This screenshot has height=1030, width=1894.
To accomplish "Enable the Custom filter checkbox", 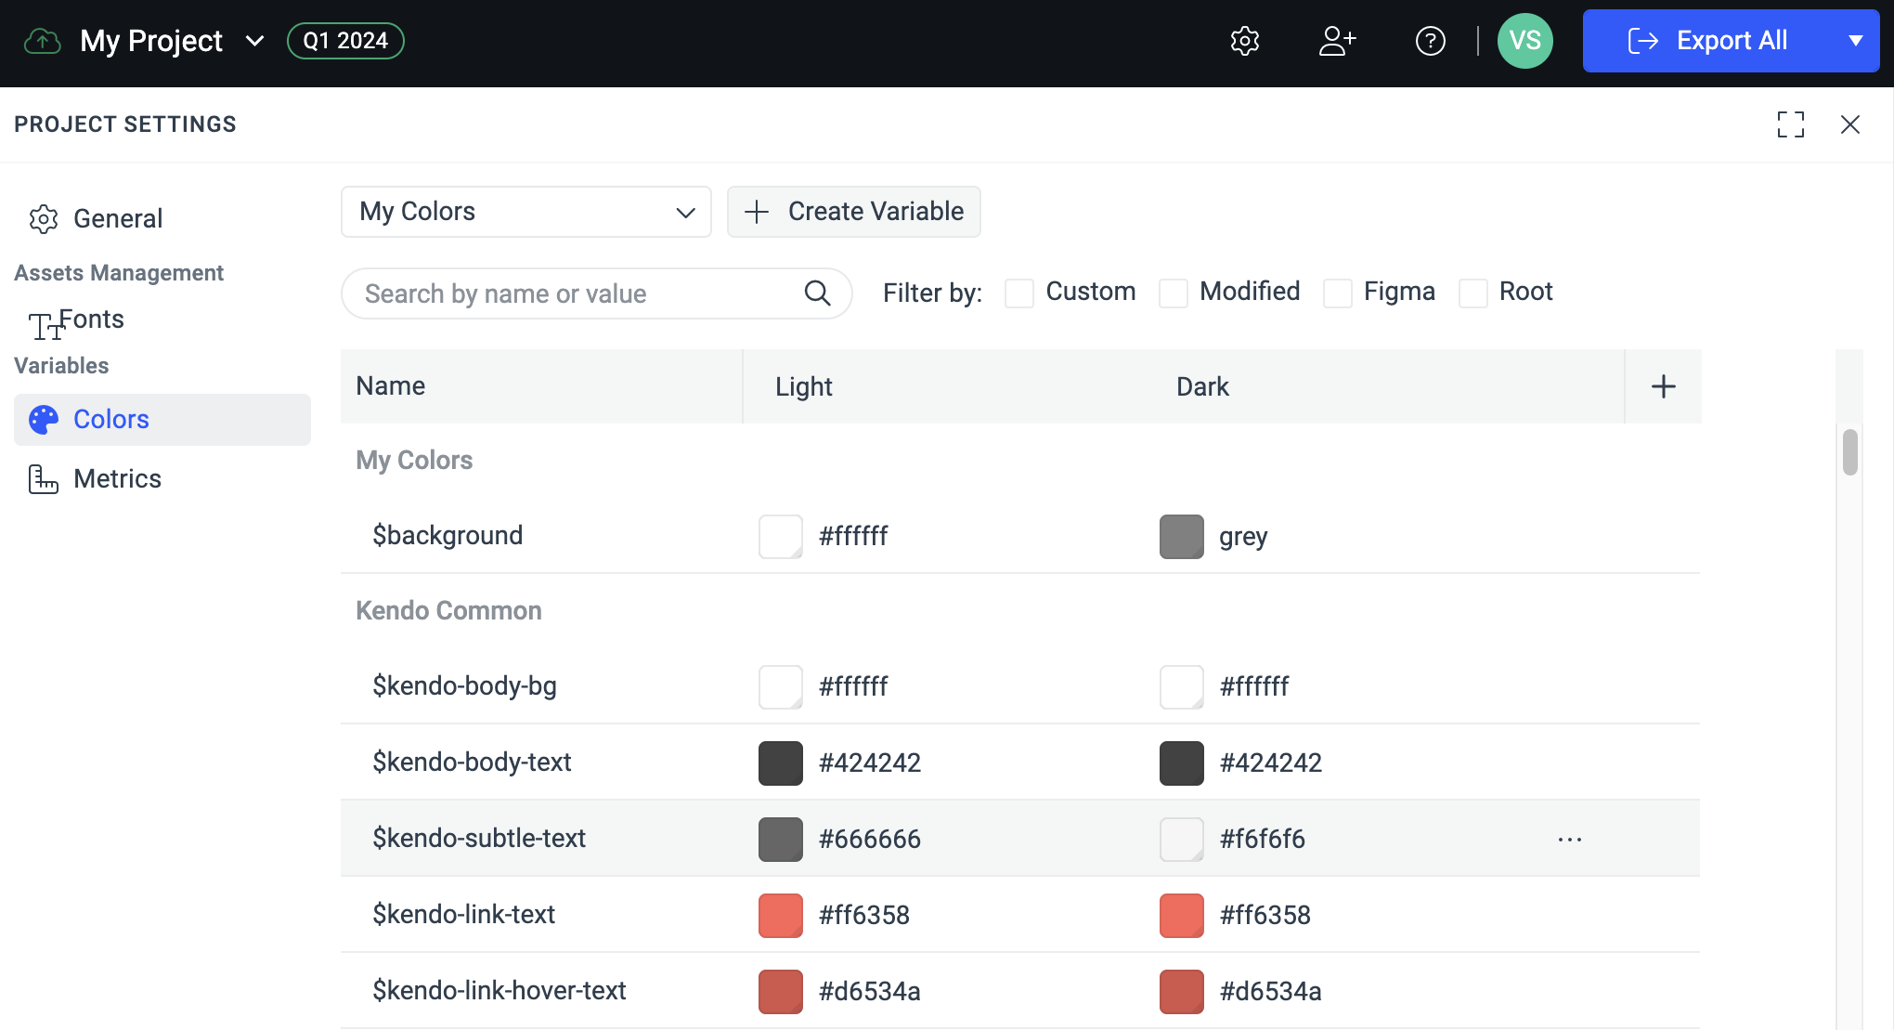I will 1019,293.
